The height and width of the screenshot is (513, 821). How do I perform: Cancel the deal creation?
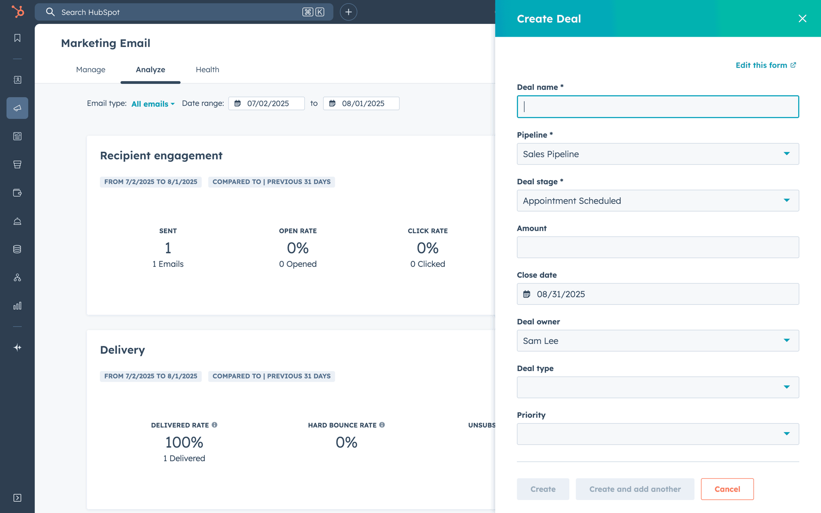(x=727, y=489)
